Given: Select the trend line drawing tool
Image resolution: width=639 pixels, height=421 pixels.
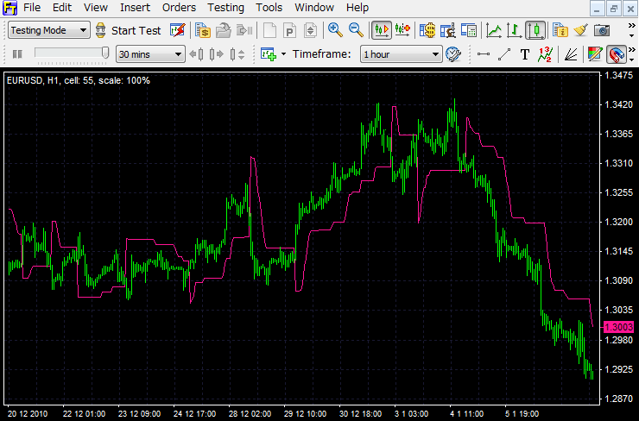Looking at the screenshot, I should (504, 54).
